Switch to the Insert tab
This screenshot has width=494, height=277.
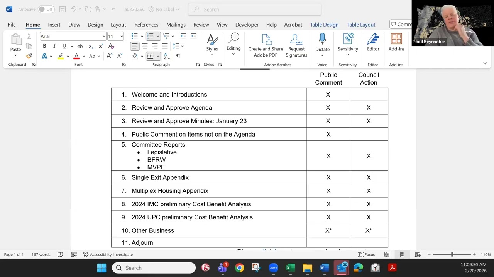click(54, 25)
